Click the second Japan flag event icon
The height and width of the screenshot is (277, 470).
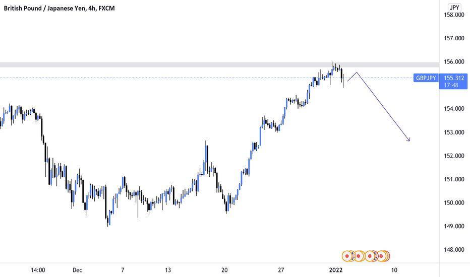[x=358, y=256]
